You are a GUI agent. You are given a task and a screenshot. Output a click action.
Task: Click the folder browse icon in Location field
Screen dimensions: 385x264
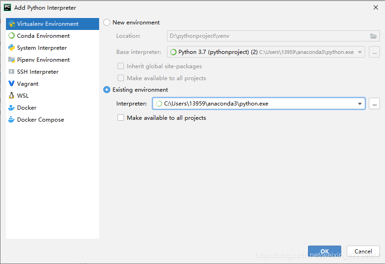pos(373,36)
